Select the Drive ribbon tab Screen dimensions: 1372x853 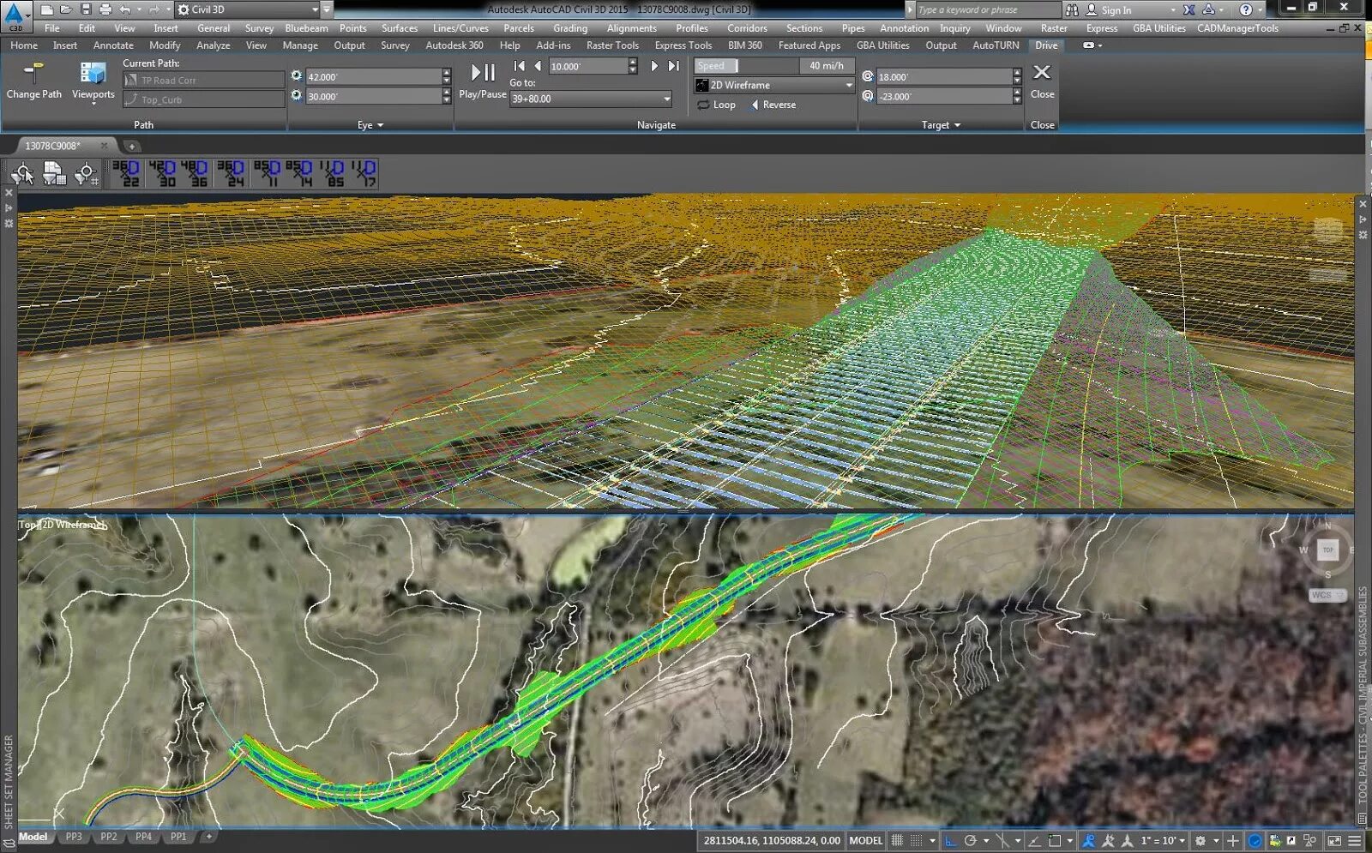click(x=1046, y=45)
